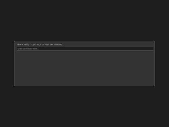This screenshot has width=169, height=127.
Task: Click the word "Type" in the welcome line
Action: pos(33,45)
